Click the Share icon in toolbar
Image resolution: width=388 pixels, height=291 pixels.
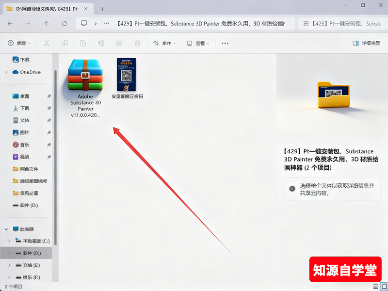[x=119, y=43]
